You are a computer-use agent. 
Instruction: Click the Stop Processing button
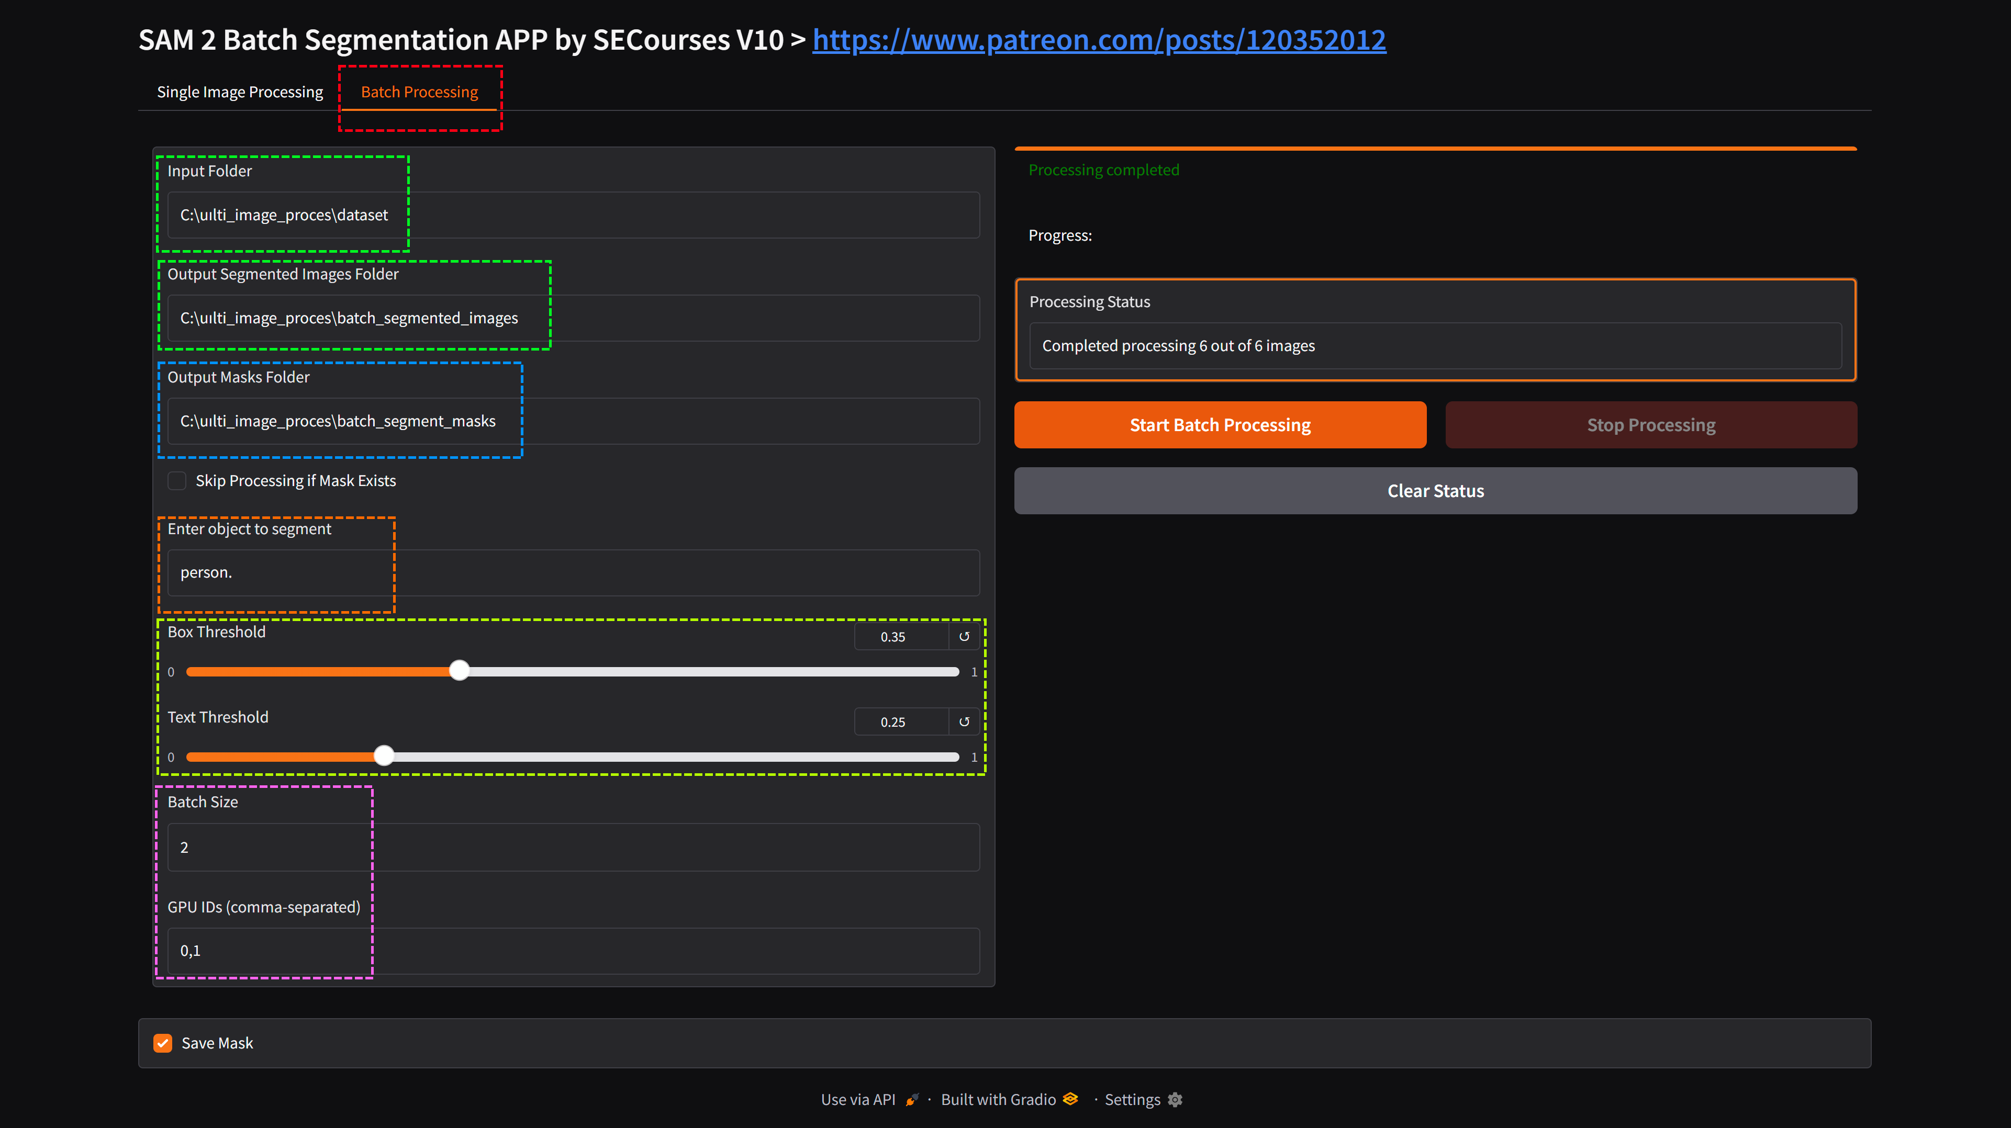click(1650, 425)
